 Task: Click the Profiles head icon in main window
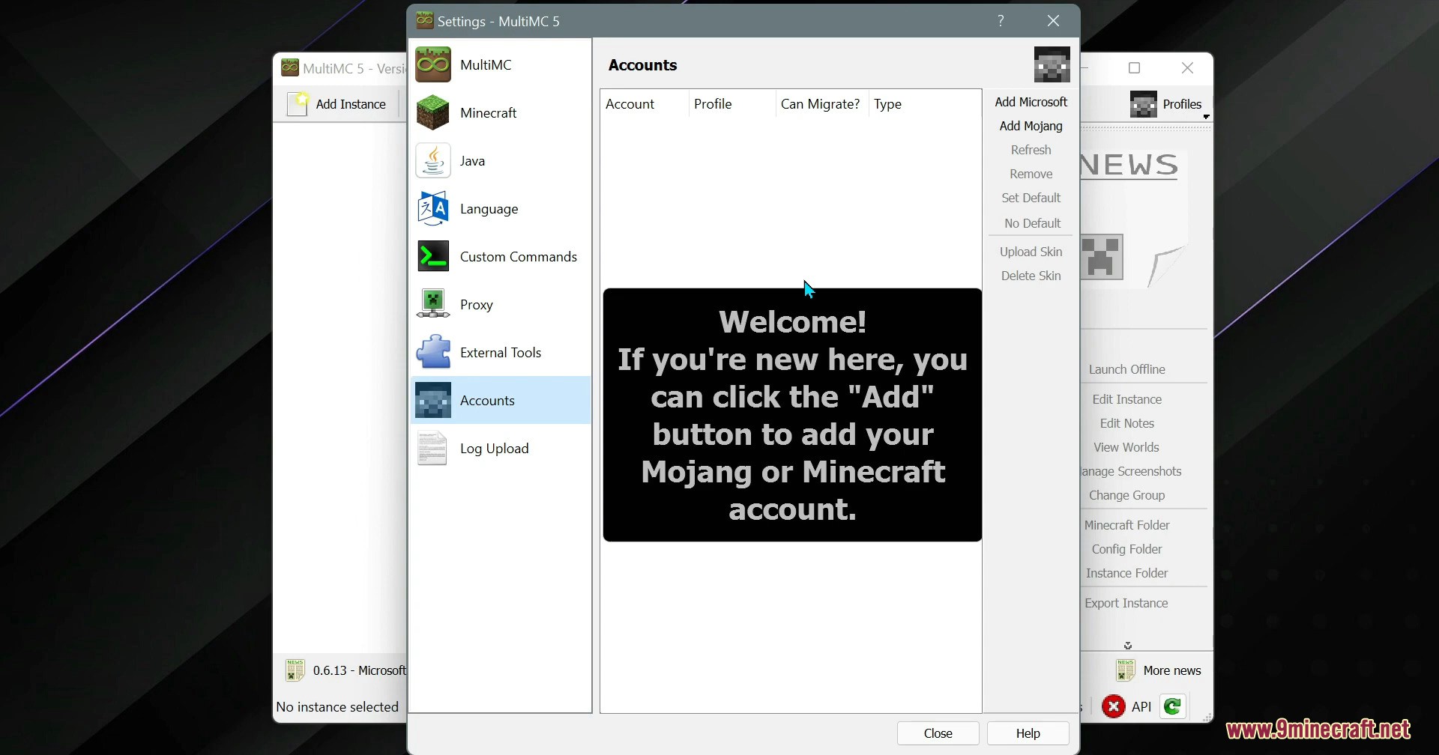pos(1144,104)
